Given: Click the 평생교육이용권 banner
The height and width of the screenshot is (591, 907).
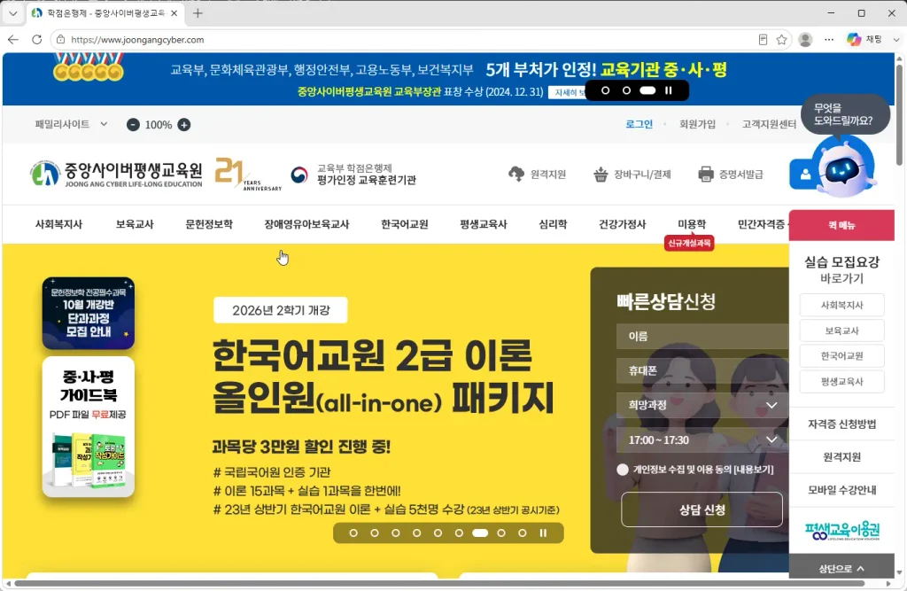Looking at the screenshot, I should pos(841,530).
